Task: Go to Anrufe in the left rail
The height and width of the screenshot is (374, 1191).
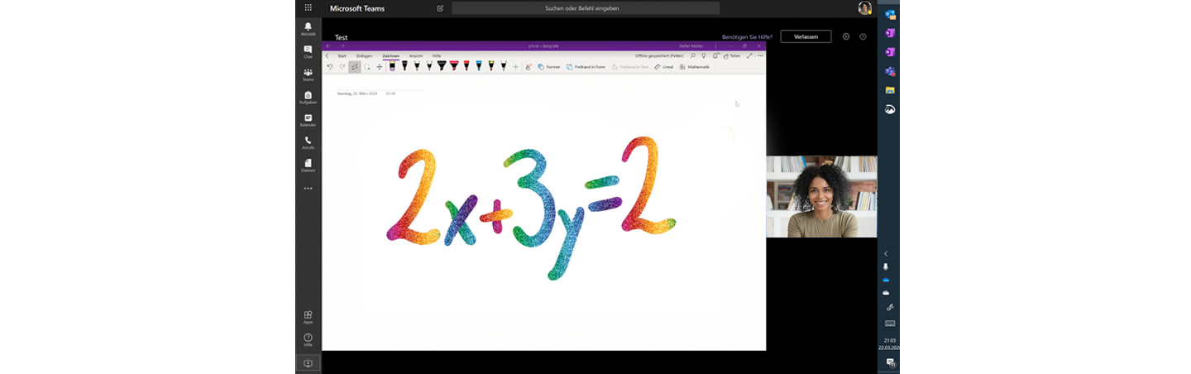Action: point(308,142)
